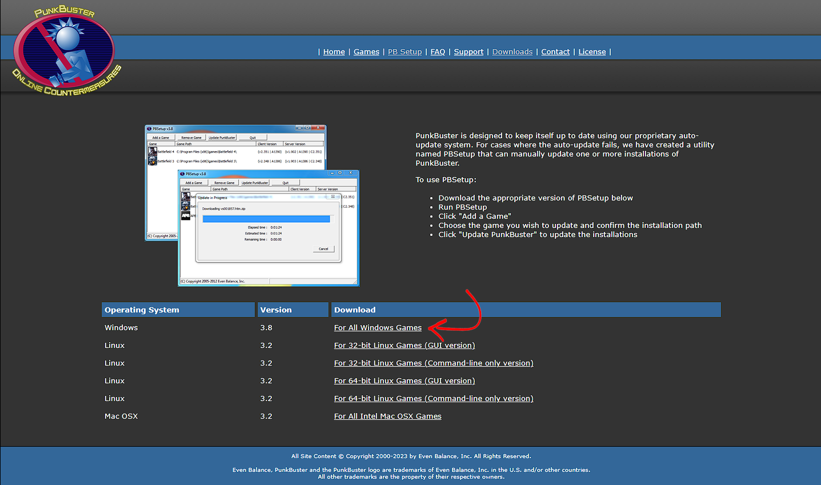Screen dimensions: 821x485
Task: Open the Home navigation link
Action: [x=334, y=52]
